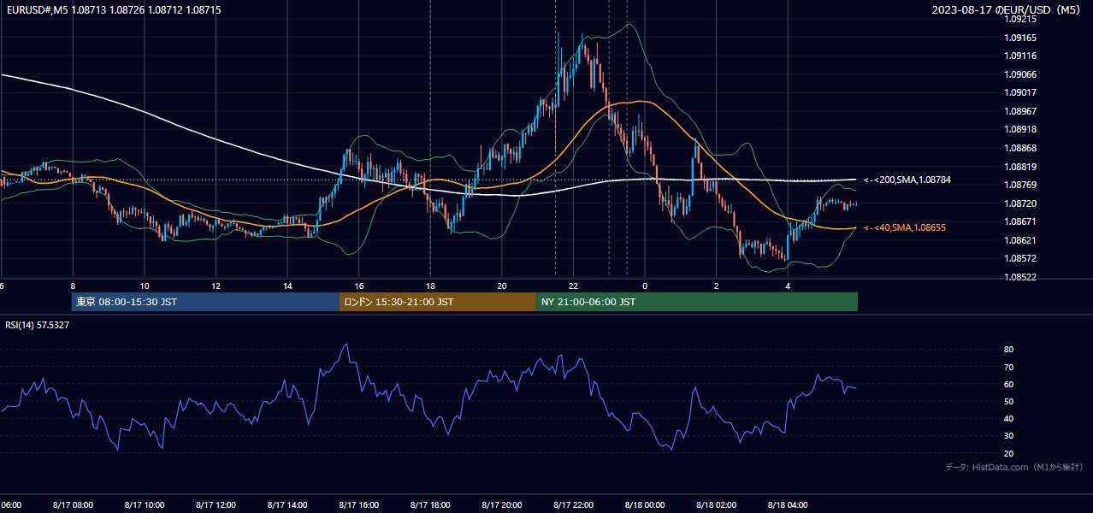The height and width of the screenshot is (513, 1093).
Task: Click hour label 16 under the price chart
Action: coord(359,286)
